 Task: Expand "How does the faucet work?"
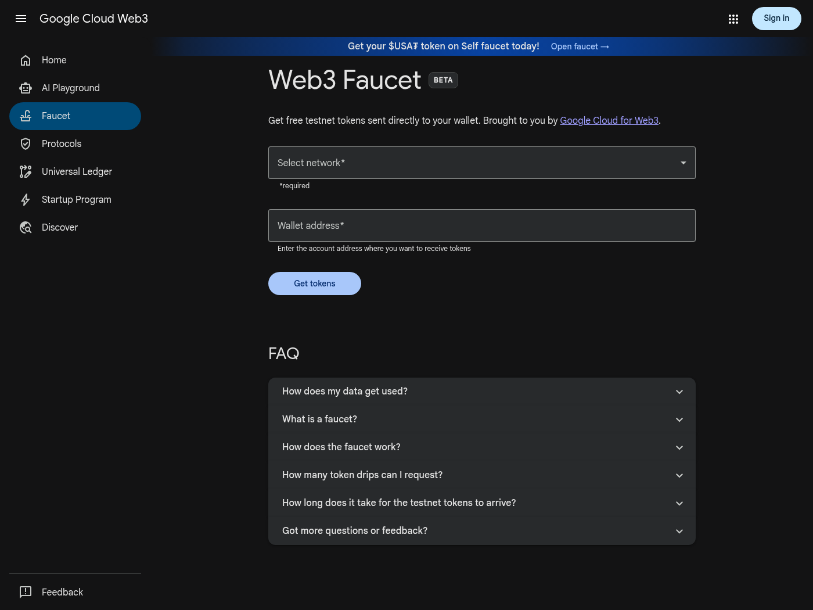pos(482,447)
